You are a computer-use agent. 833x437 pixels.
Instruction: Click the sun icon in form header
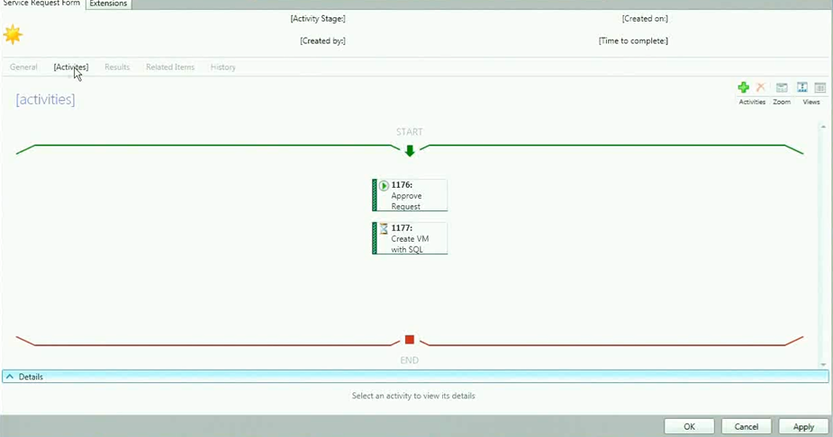[x=13, y=35]
